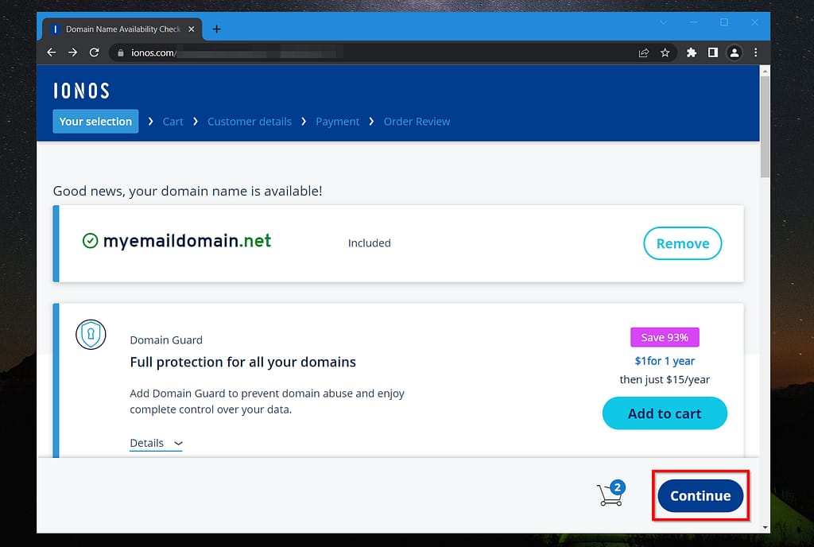Go forward using the browser forward arrow
Image resolution: width=814 pixels, height=547 pixels.
click(x=72, y=52)
